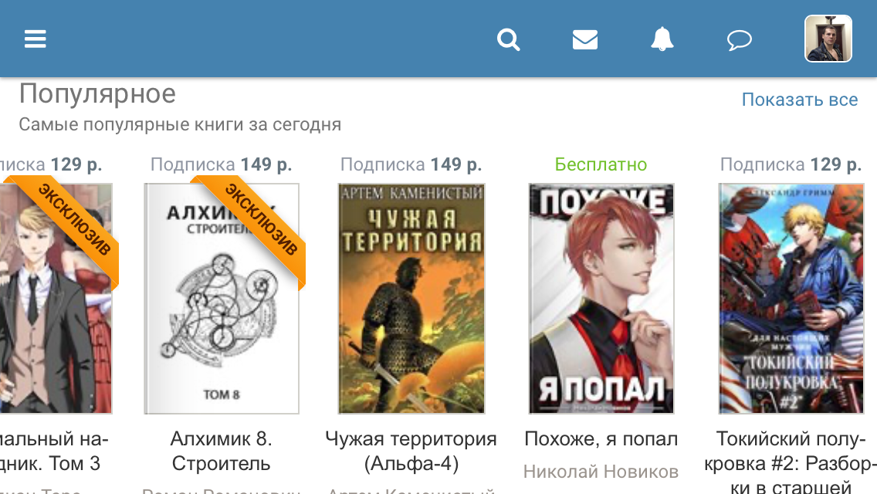Open 'Похоже, я попал' book cover
Screen dimensions: 877x494
601,299
